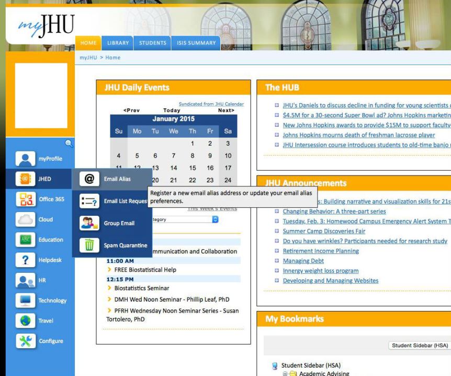The image size is (451, 376).
Task: Open the Student Sidebar (HSA) bookmarks dropdown
Action: tap(420, 345)
